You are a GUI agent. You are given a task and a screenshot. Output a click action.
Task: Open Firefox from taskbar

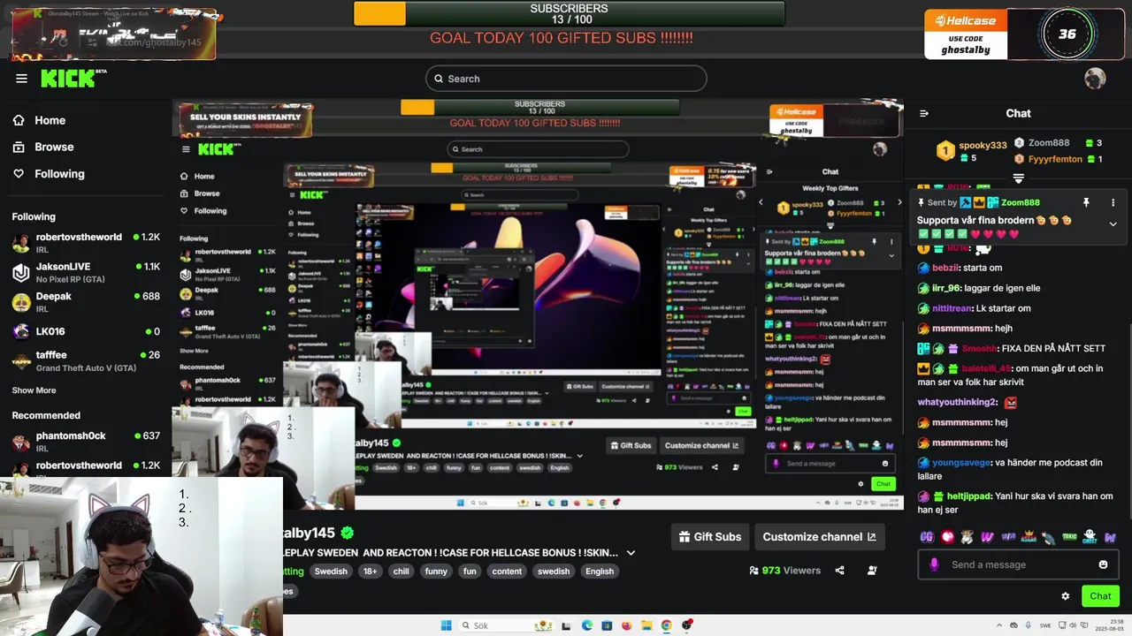626,625
